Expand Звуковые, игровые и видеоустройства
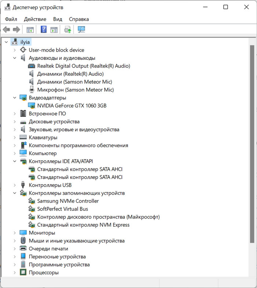This screenshot has width=257, height=288. [x=15, y=130]
